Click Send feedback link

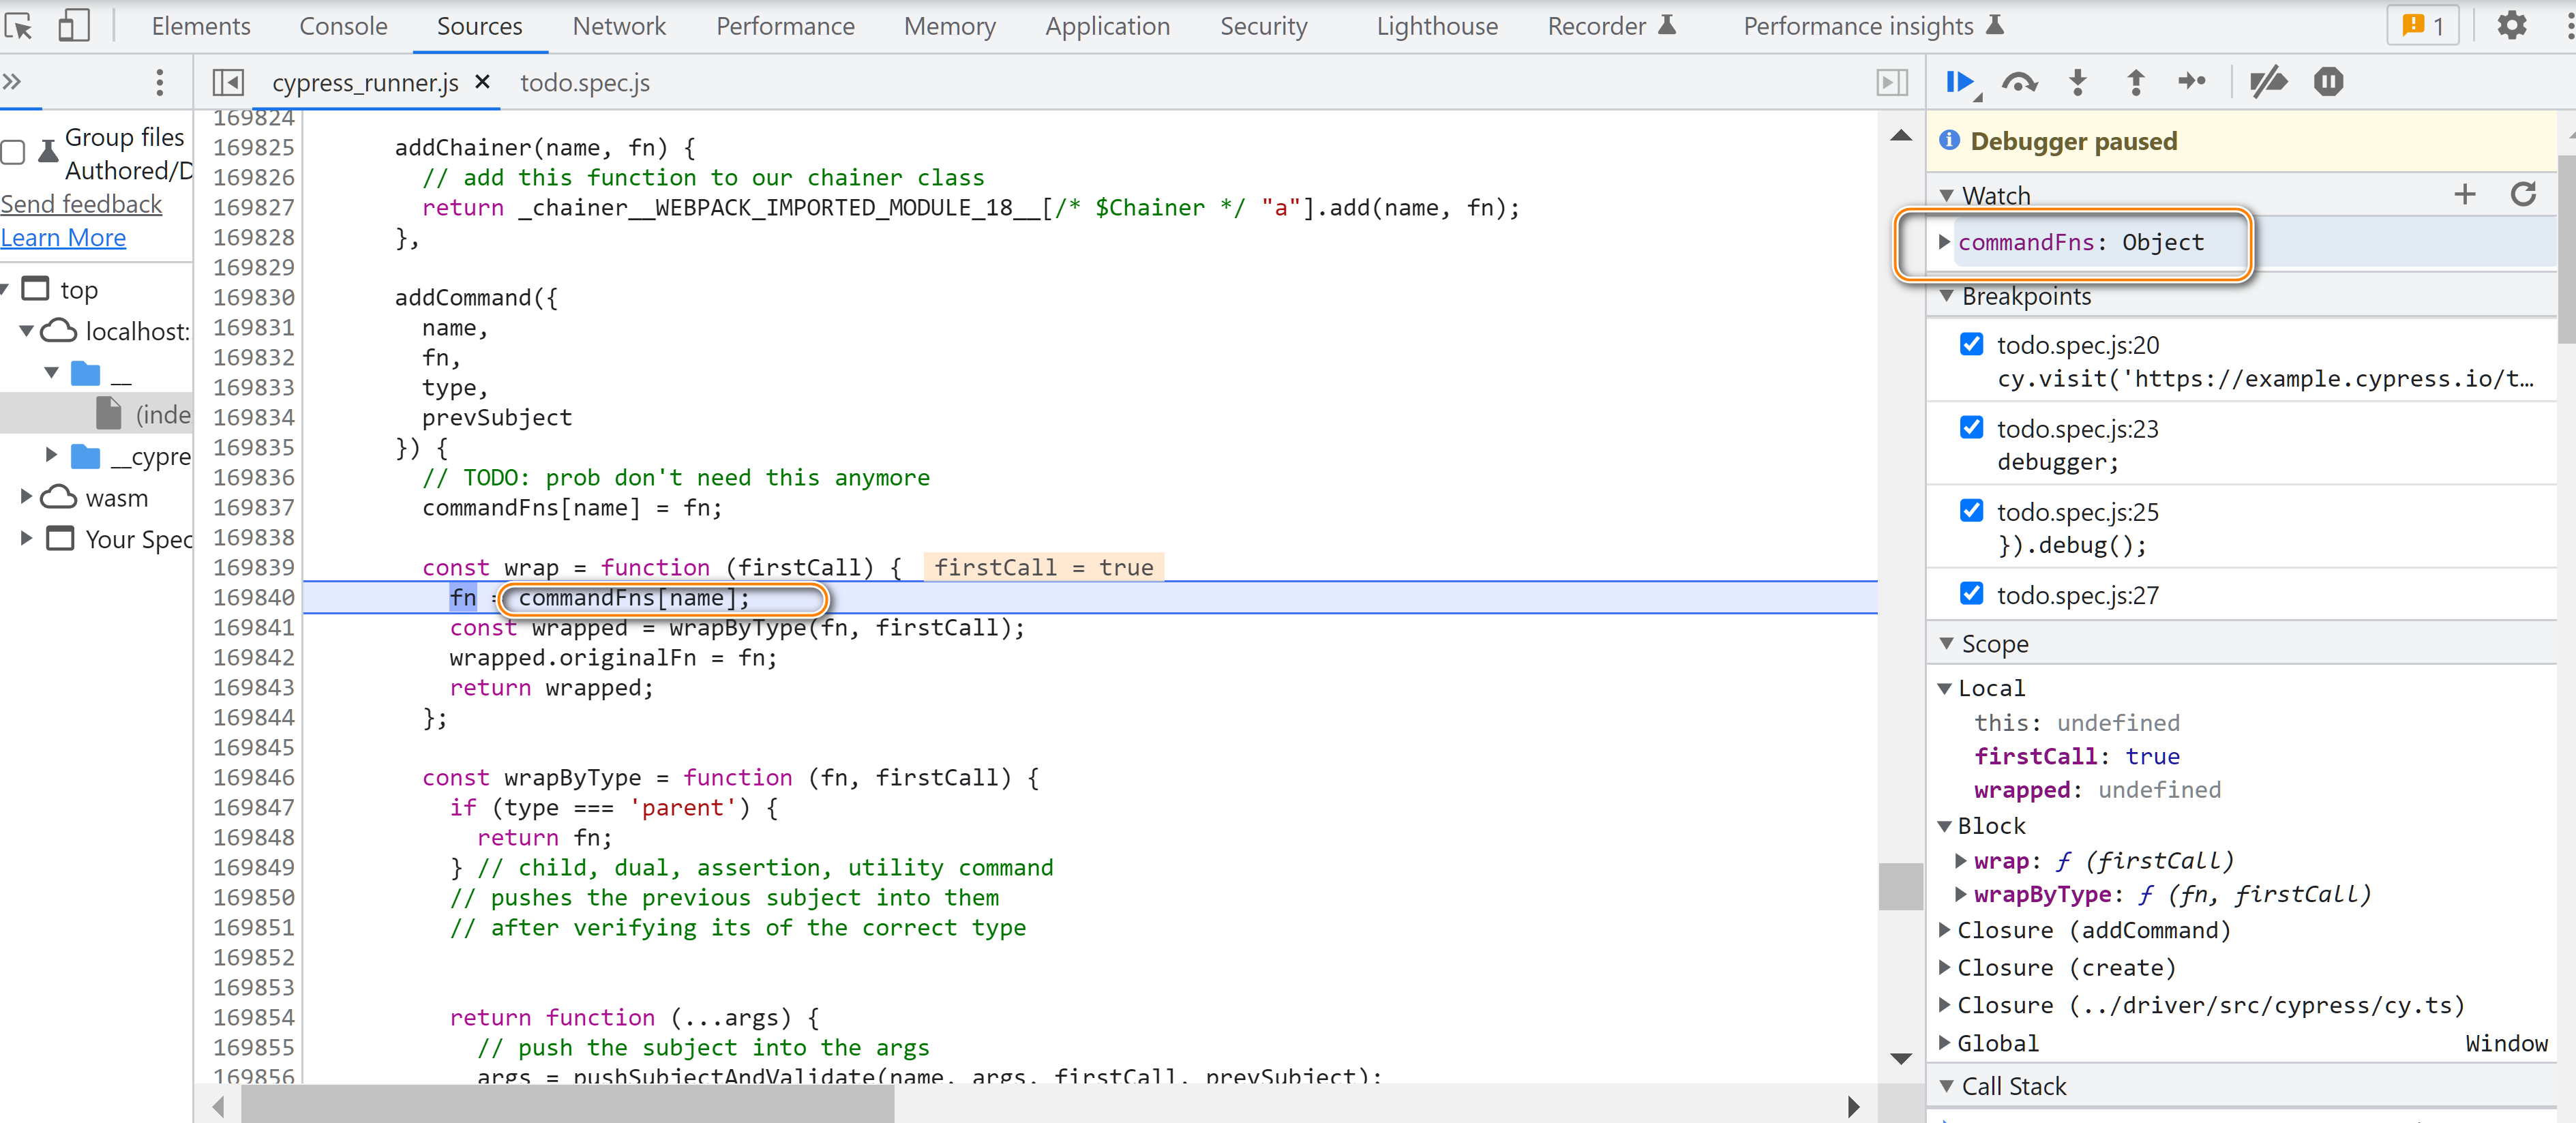(81, 204)
